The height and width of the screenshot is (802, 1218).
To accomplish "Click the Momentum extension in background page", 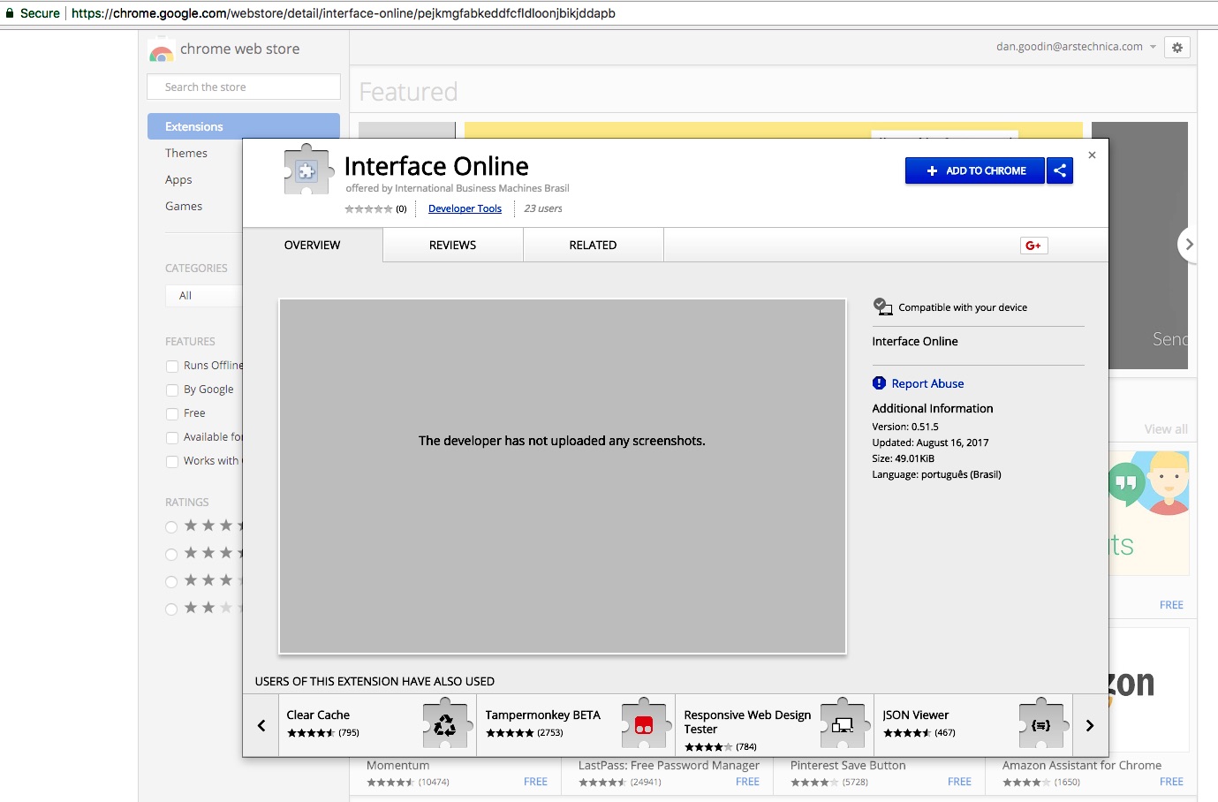I will (398, 765).
